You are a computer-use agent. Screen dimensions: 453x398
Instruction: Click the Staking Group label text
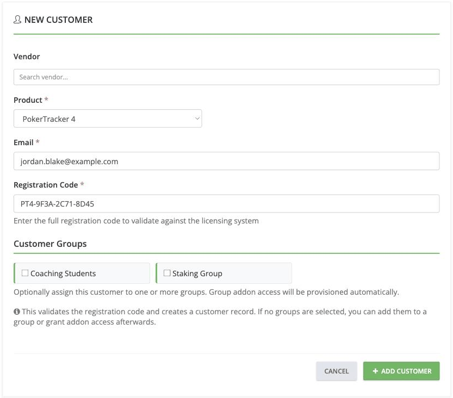click(x=197, y=273)
